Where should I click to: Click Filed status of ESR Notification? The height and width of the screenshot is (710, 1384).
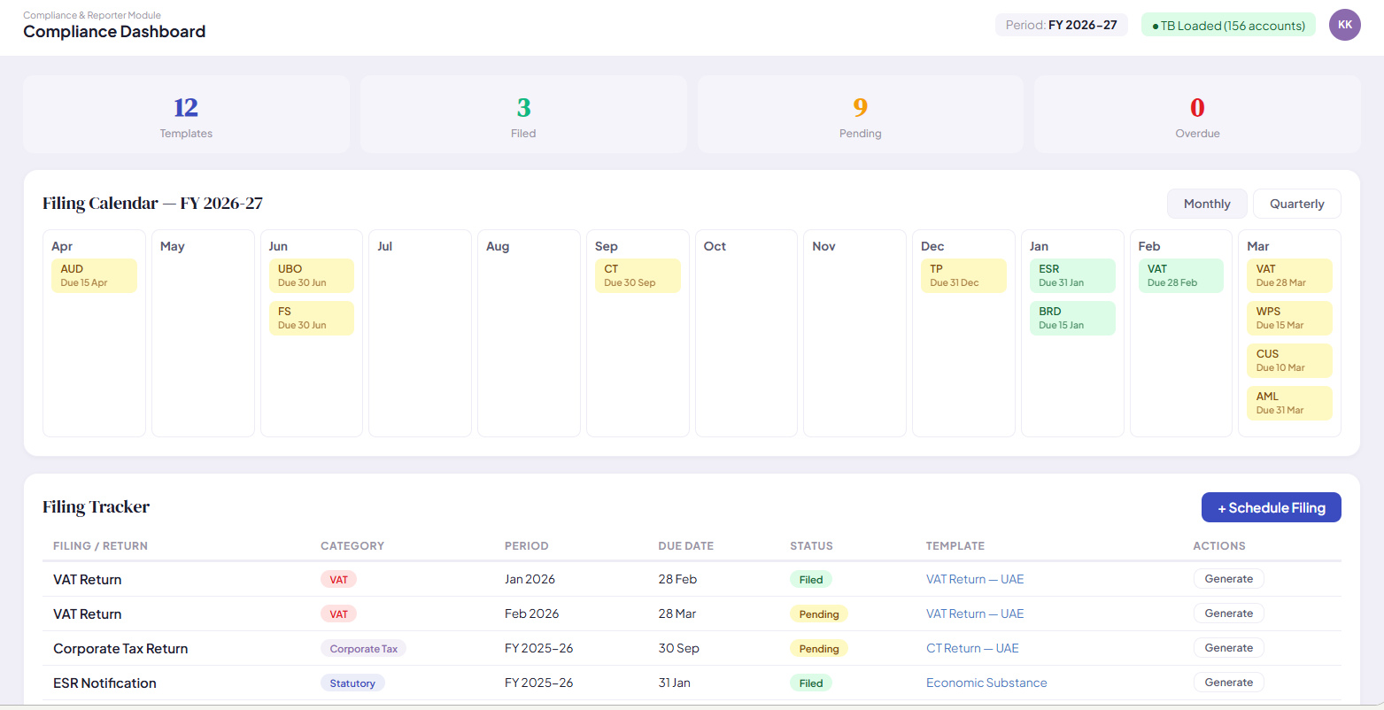[811, 683]
